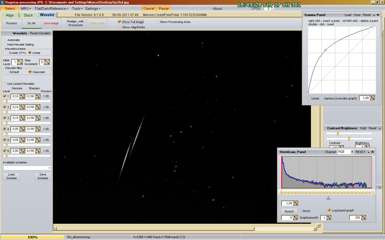Image resolution: width=385 pixels, height=240 pixels.
Task: Click layer 6 sharpen stepper icon
Action: [x=38, y=151]
